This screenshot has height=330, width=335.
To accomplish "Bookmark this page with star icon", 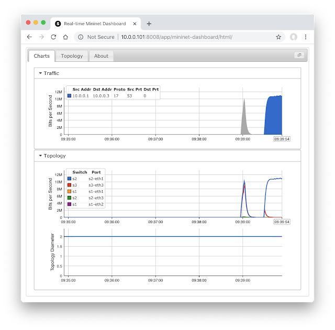I will (x=278, y=37).
